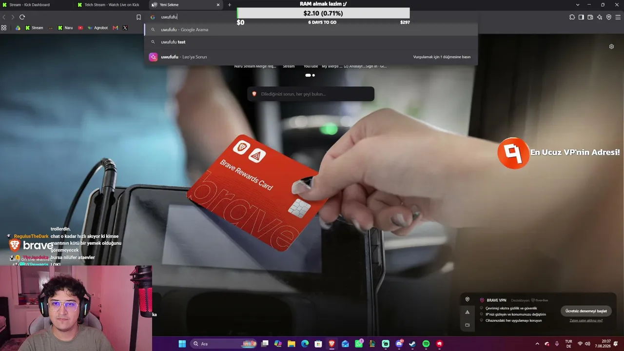
Task: Open the Naru bookmark
Action: pyautogui.click(x=65, y=28)
